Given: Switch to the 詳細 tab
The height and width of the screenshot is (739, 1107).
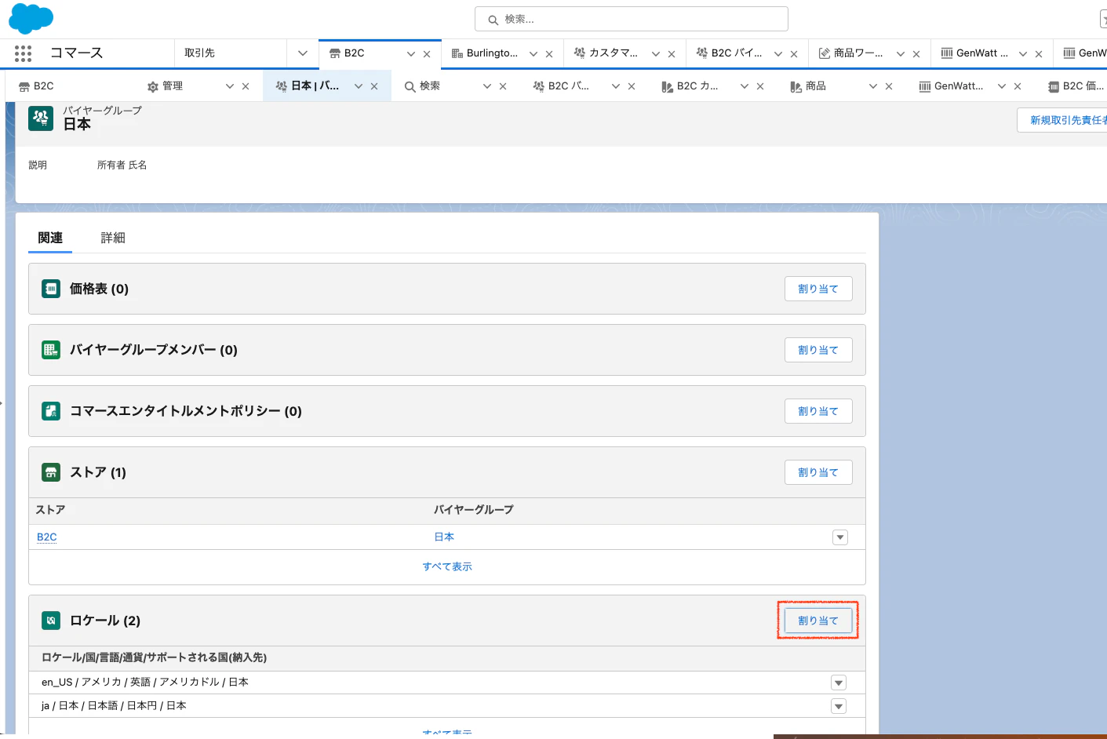Looking at the screenshot, I should (113, 238).
